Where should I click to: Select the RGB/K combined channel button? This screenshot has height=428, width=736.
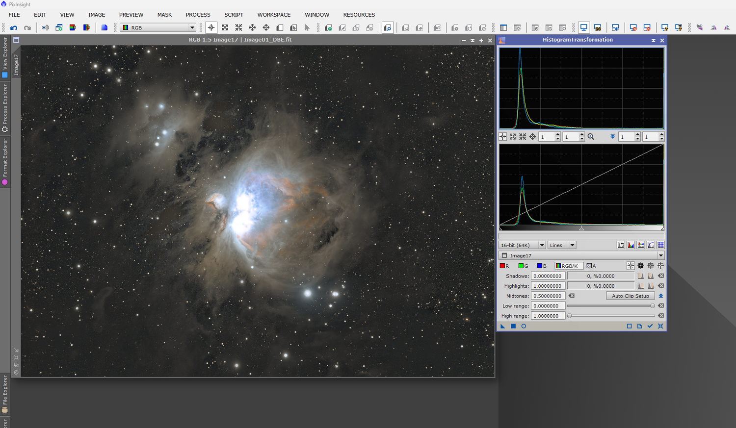[568, 266]
